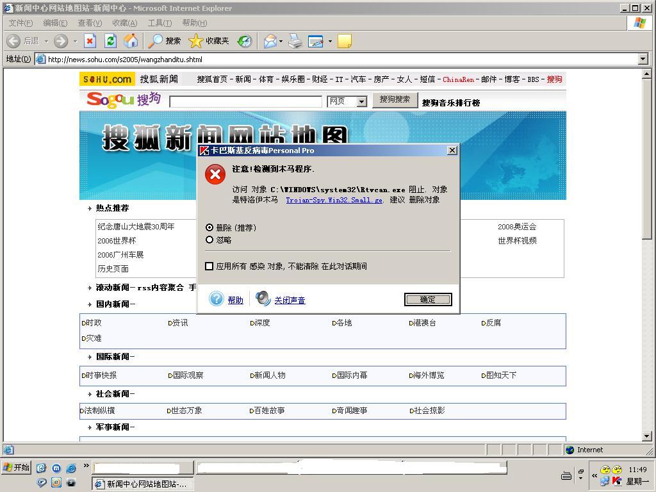The height and width of the screenshot is (492, 656).
Task: Select the 删除 (推荐) radio option
Action: click(209, 227)
